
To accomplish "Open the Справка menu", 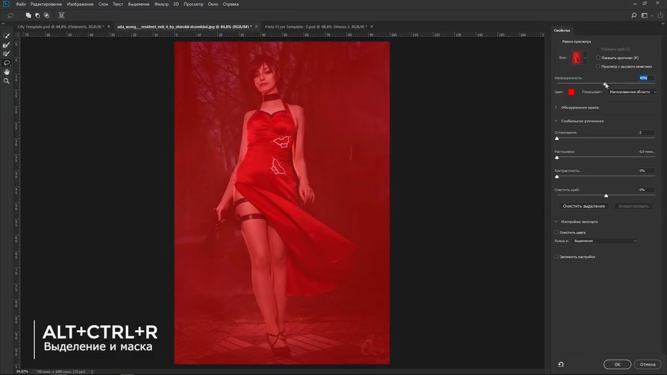I will click(x=231, y=4).
